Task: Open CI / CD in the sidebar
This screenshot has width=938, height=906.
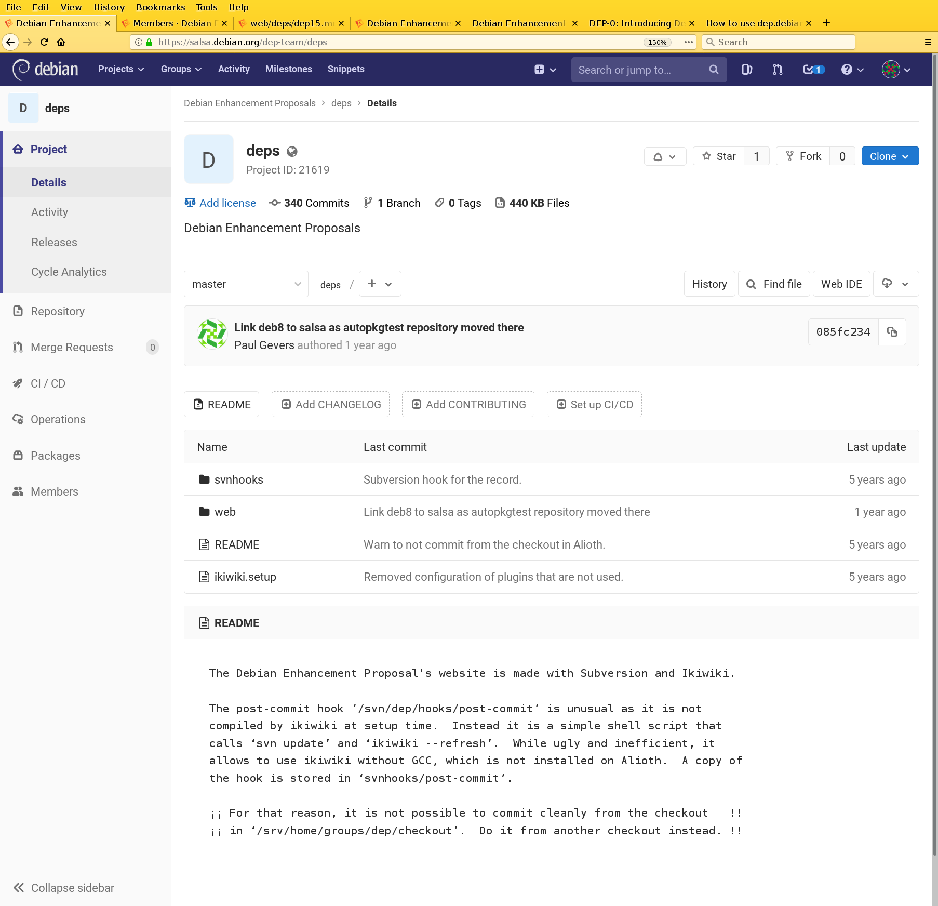Action: [x=48, y=383]
